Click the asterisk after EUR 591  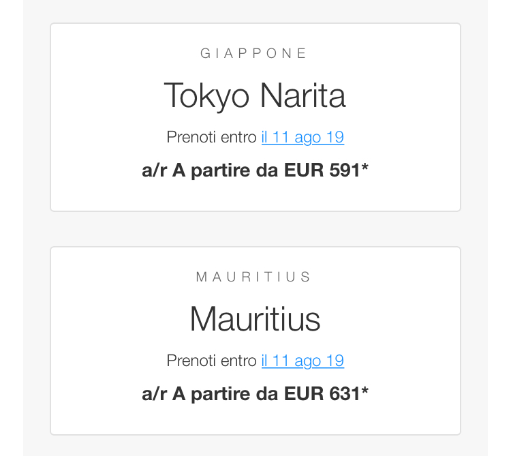[x=365, y=169]
